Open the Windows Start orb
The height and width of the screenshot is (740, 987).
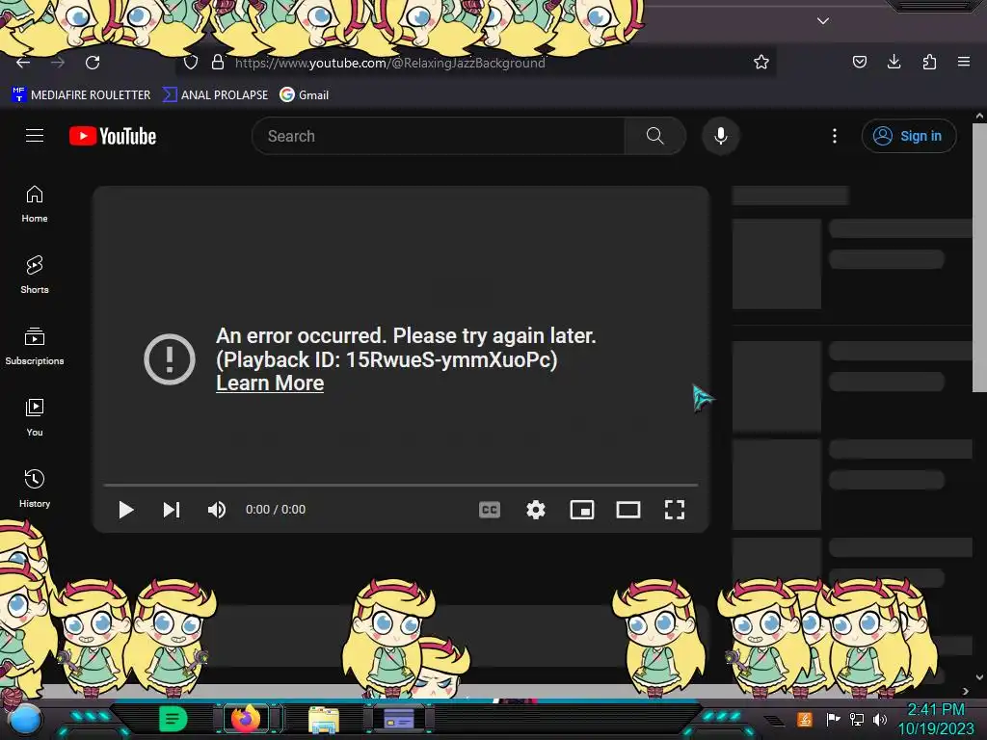pyautogui.click(x=24, y=721)
